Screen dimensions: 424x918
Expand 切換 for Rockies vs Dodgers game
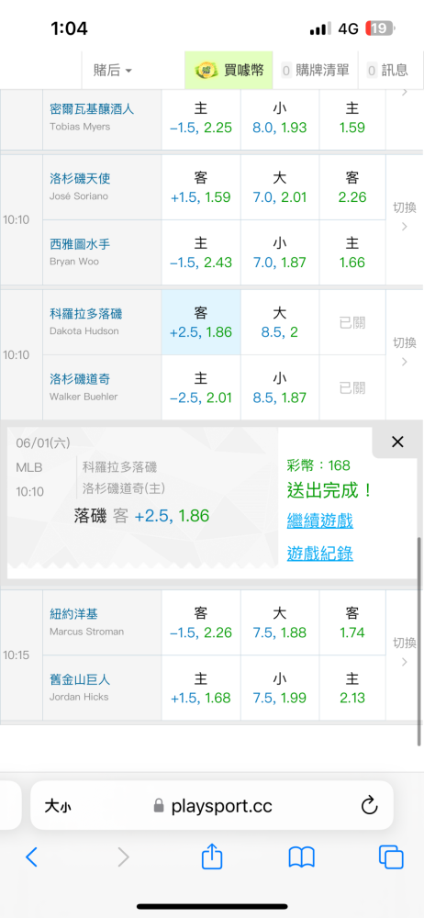click(404, 352)
